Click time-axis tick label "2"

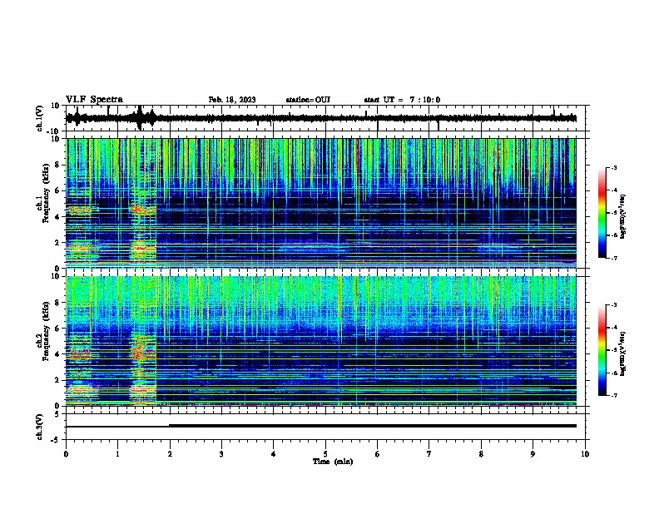point(170,454)
